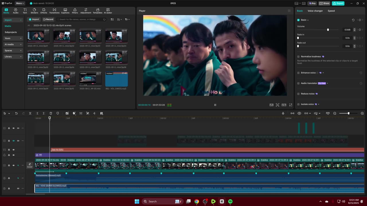Image resolution: width=367 pixels, height=206 pixels.
Task: Click the Export button
Action: 338,3
